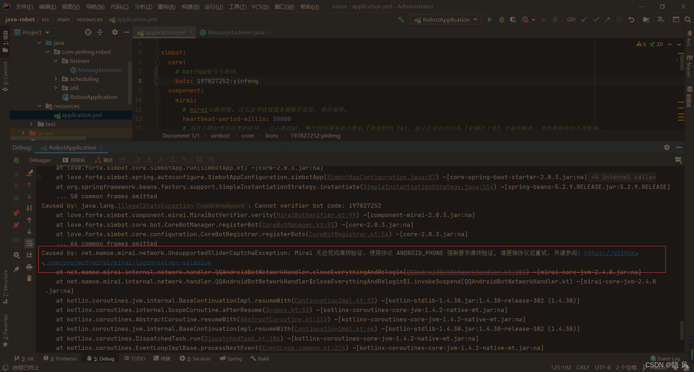This screenshot has width=694, height=372.
Task: Push commits with Git green arrow
Action: click(x=607, y=20)
